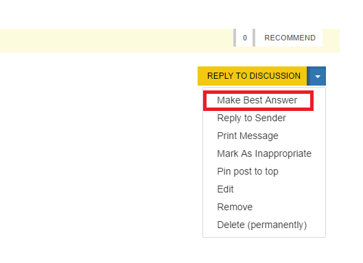Click the Reply to Discussion button
363x263 pixels.
(252, 76)
